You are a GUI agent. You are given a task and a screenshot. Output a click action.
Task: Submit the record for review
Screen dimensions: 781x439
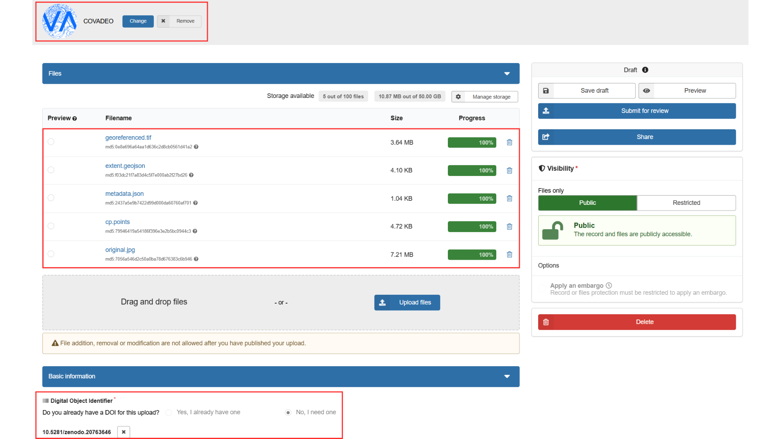(637, 111)
